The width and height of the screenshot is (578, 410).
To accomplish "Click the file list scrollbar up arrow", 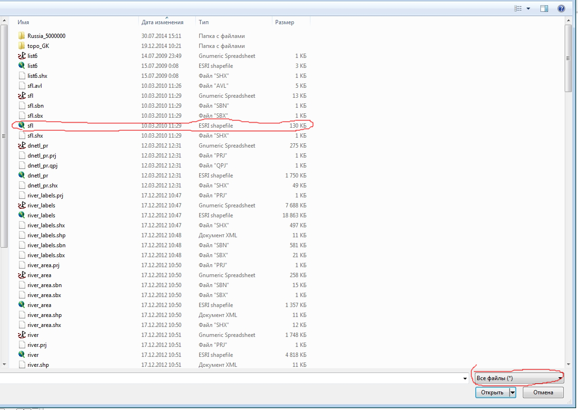I will [568, 21].
